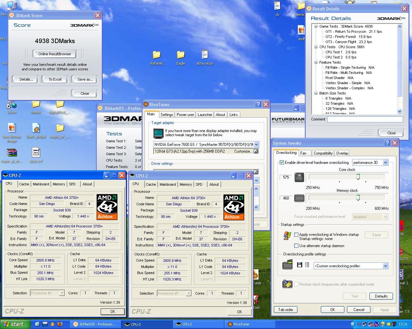Switch to 3DMark05 Professional taskbar button
Viewport: 412px width, 329px height.
pyautogui.click(x=96, y=324)
